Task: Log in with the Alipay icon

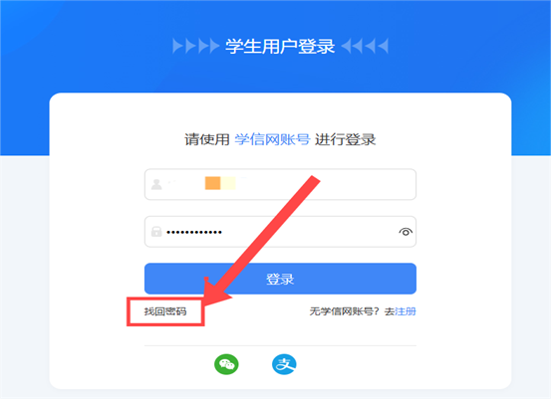Action: [284, 364]
